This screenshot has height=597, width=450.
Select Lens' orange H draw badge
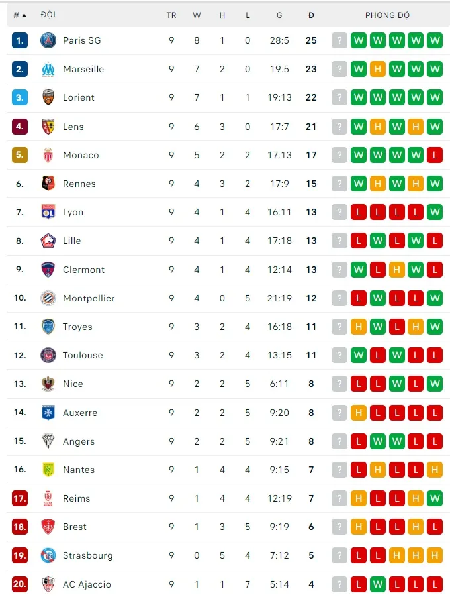377,126
